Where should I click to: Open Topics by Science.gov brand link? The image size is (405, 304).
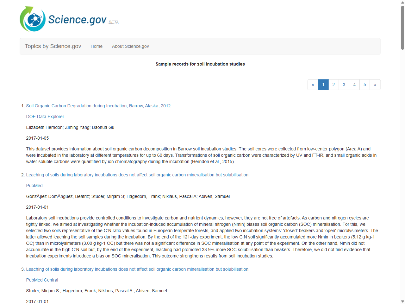[53, 46]
